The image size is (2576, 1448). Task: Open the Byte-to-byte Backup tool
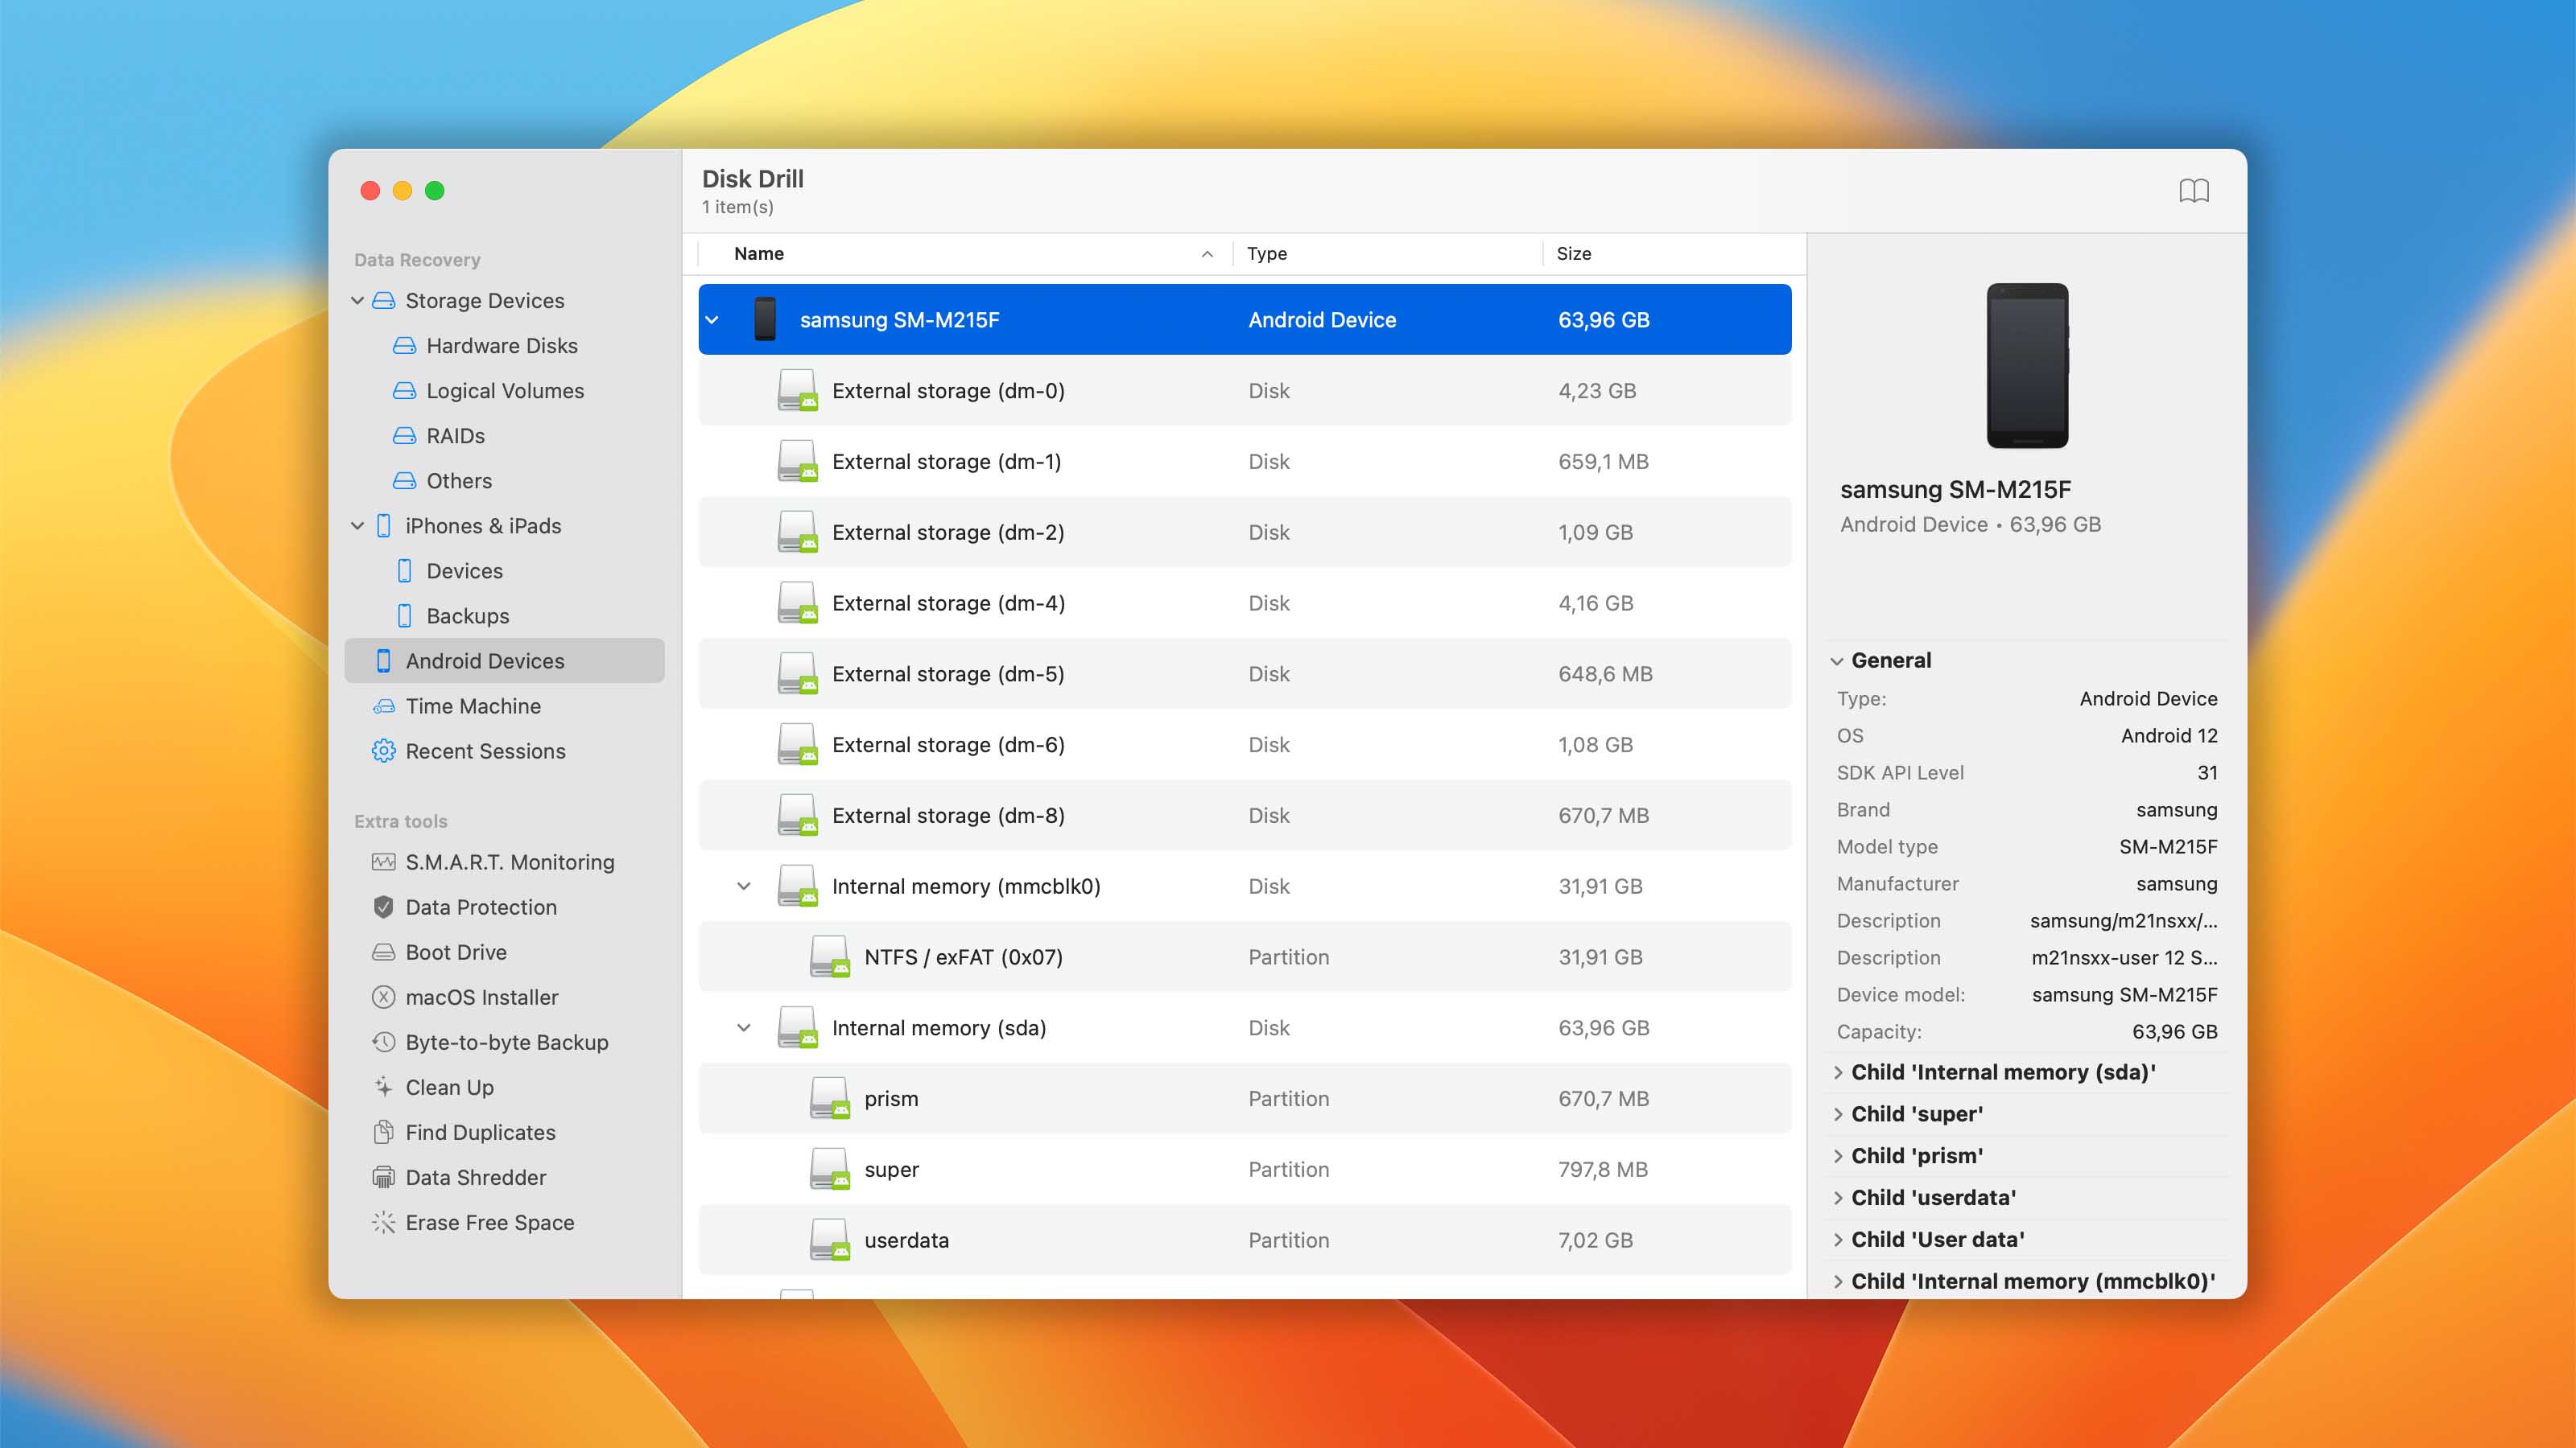(x=506, y=1041)
